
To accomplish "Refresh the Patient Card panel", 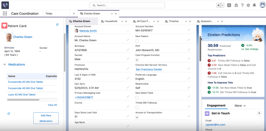I will pos(57,25).
